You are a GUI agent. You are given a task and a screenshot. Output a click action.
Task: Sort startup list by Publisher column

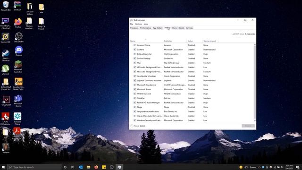coord(175,41)
